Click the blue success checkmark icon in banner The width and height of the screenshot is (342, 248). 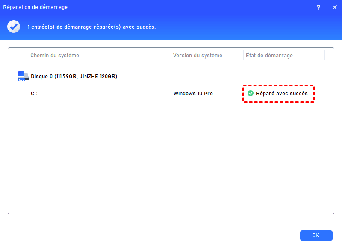(14, 27)
